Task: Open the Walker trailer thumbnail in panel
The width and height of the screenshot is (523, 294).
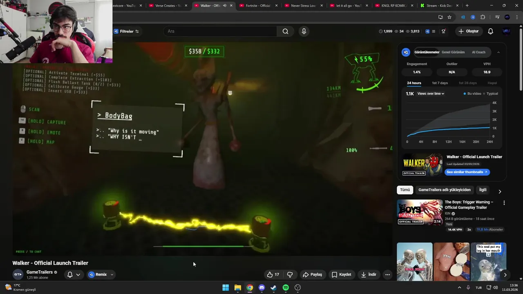Action: coord(422,165)
